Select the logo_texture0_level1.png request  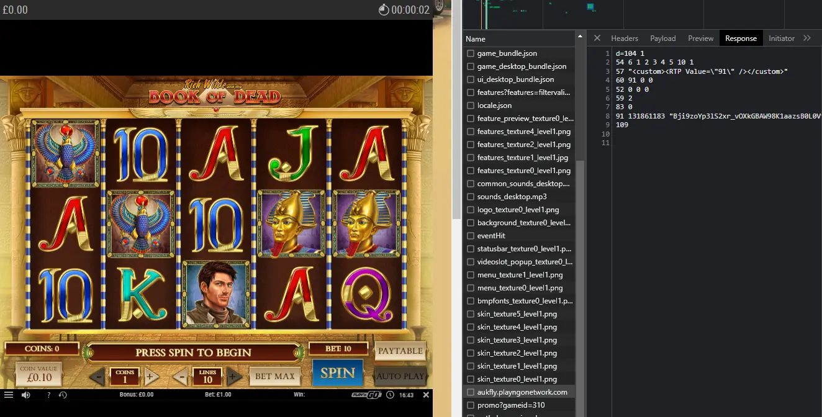pos(519,210)
